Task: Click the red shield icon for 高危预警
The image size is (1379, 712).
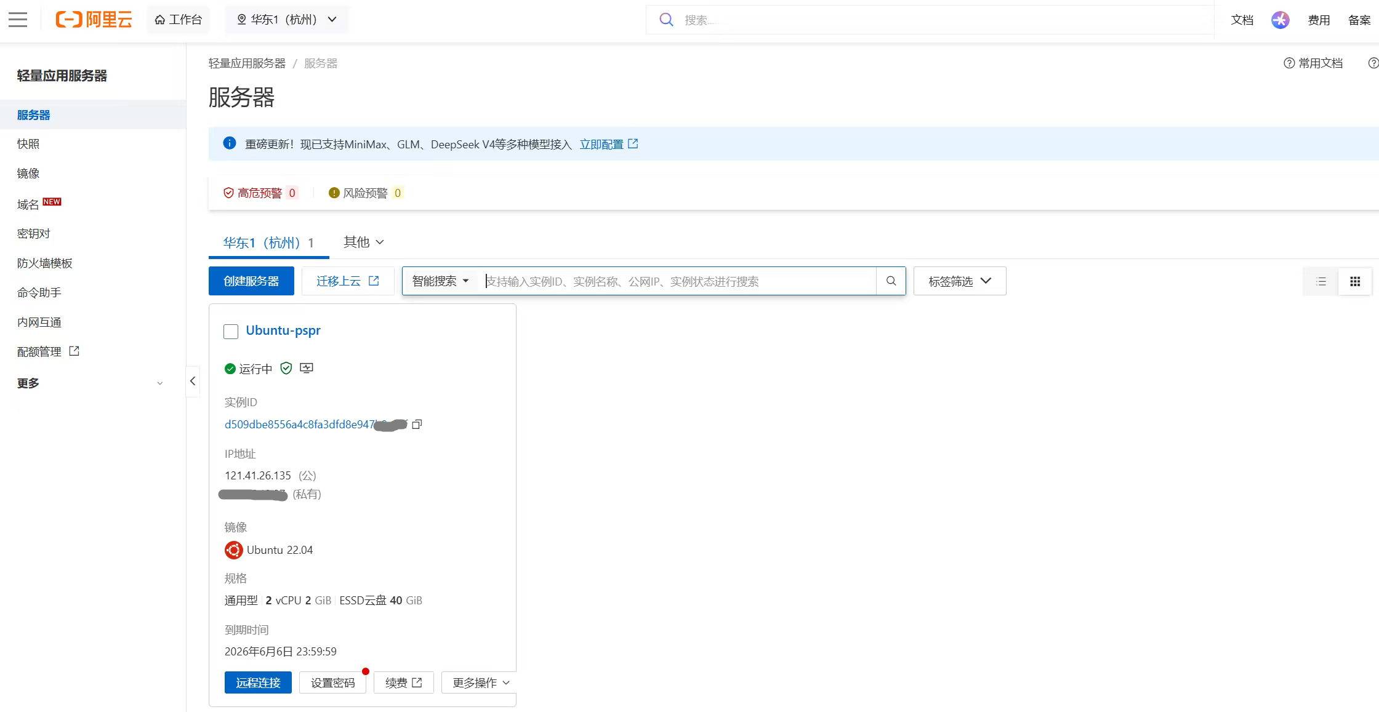Action: (228, 193)
